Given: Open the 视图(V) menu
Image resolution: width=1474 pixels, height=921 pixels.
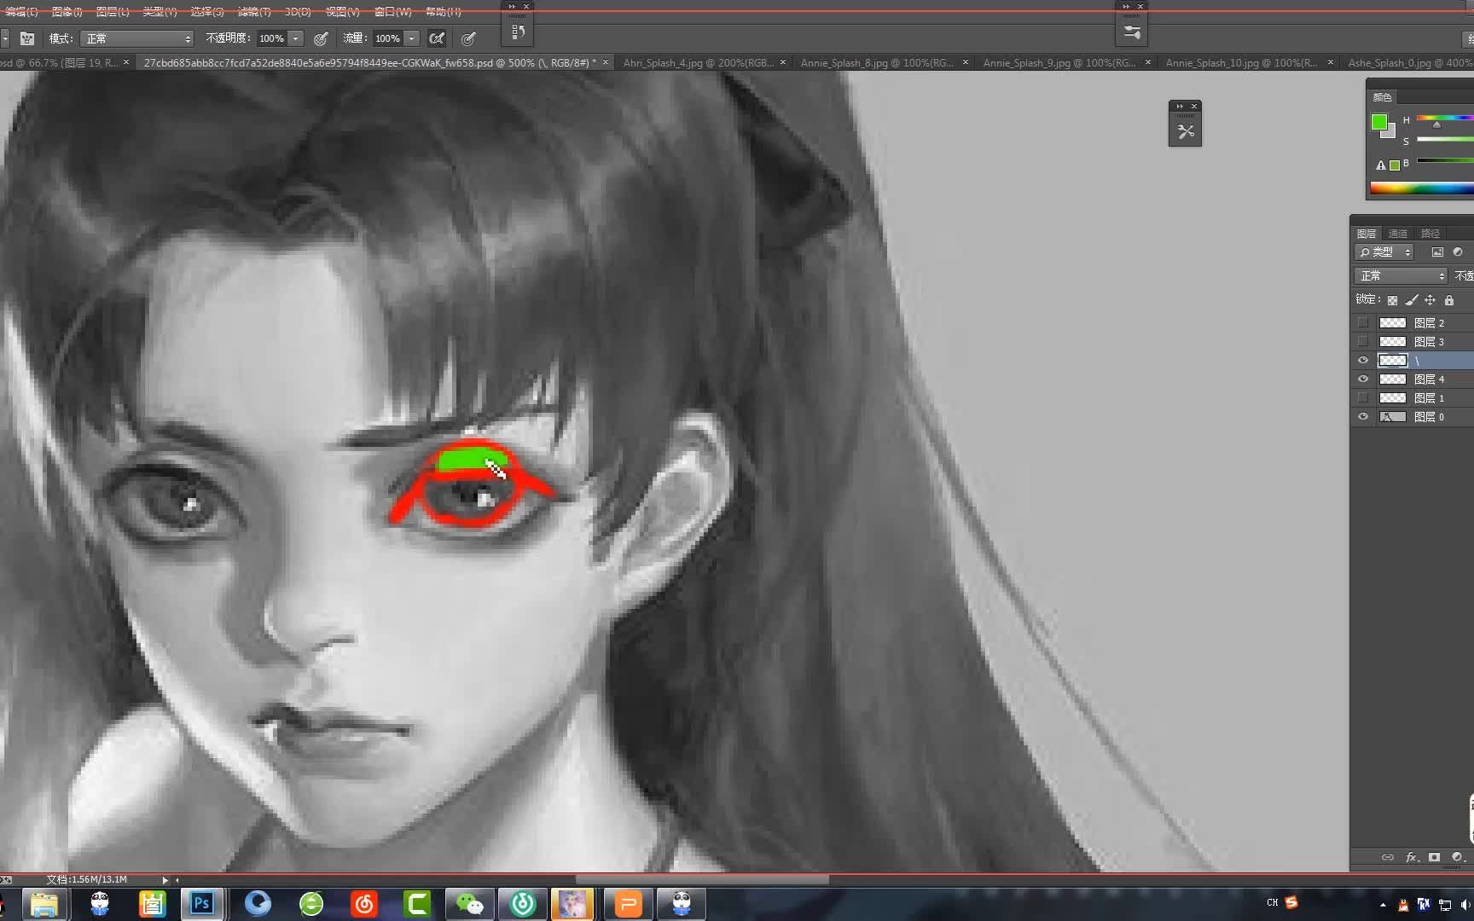Looking at the screenshot, I should click(342, 12).
